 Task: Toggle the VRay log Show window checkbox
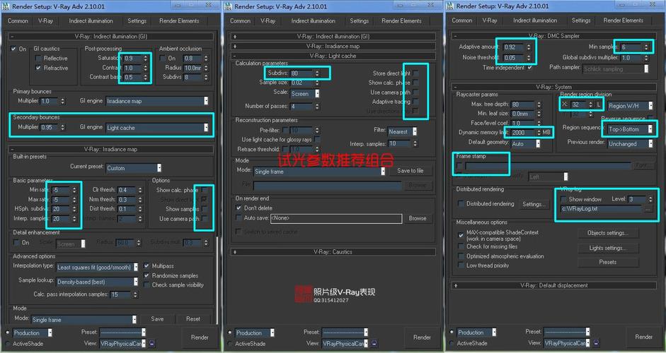[x=563, y=199]
